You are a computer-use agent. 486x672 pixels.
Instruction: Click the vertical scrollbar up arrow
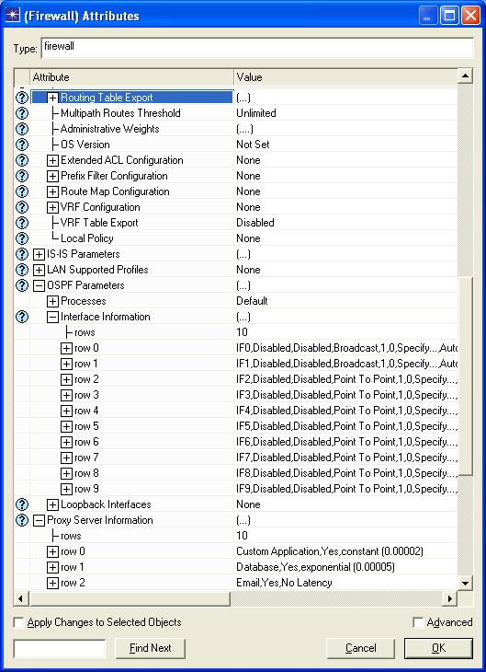tap(465, 76)
